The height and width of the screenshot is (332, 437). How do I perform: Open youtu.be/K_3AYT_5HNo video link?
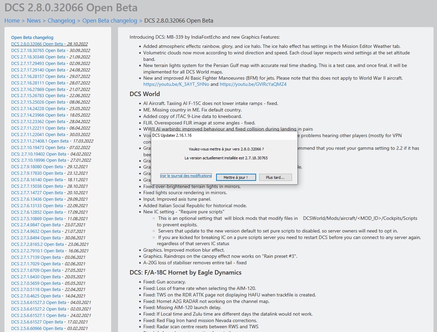coord(176,84)
